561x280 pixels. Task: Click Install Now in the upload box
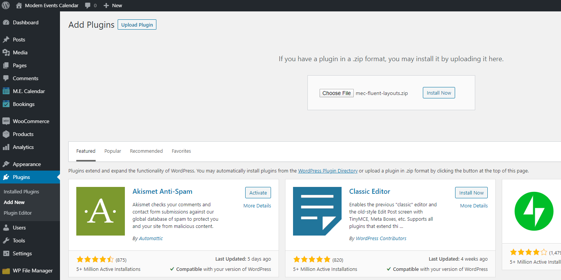tap(439, 93)
